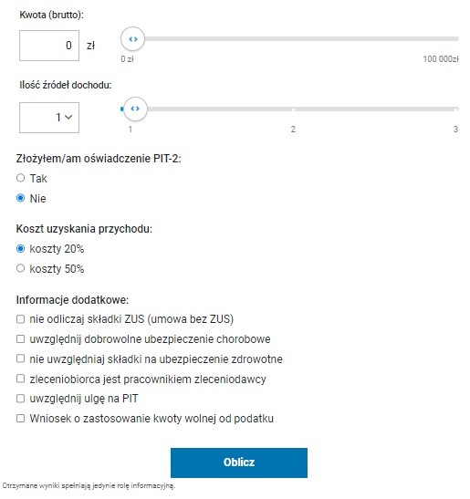This screenshot has height=499, width=470.
Task: Enable dobrowolne ubezpieczenie chorobowe checkbox
Action: (x=21, y=339)
